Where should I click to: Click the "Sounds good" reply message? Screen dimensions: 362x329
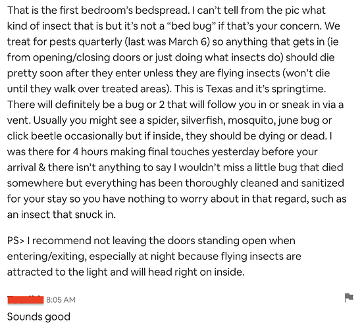(39, 316)
